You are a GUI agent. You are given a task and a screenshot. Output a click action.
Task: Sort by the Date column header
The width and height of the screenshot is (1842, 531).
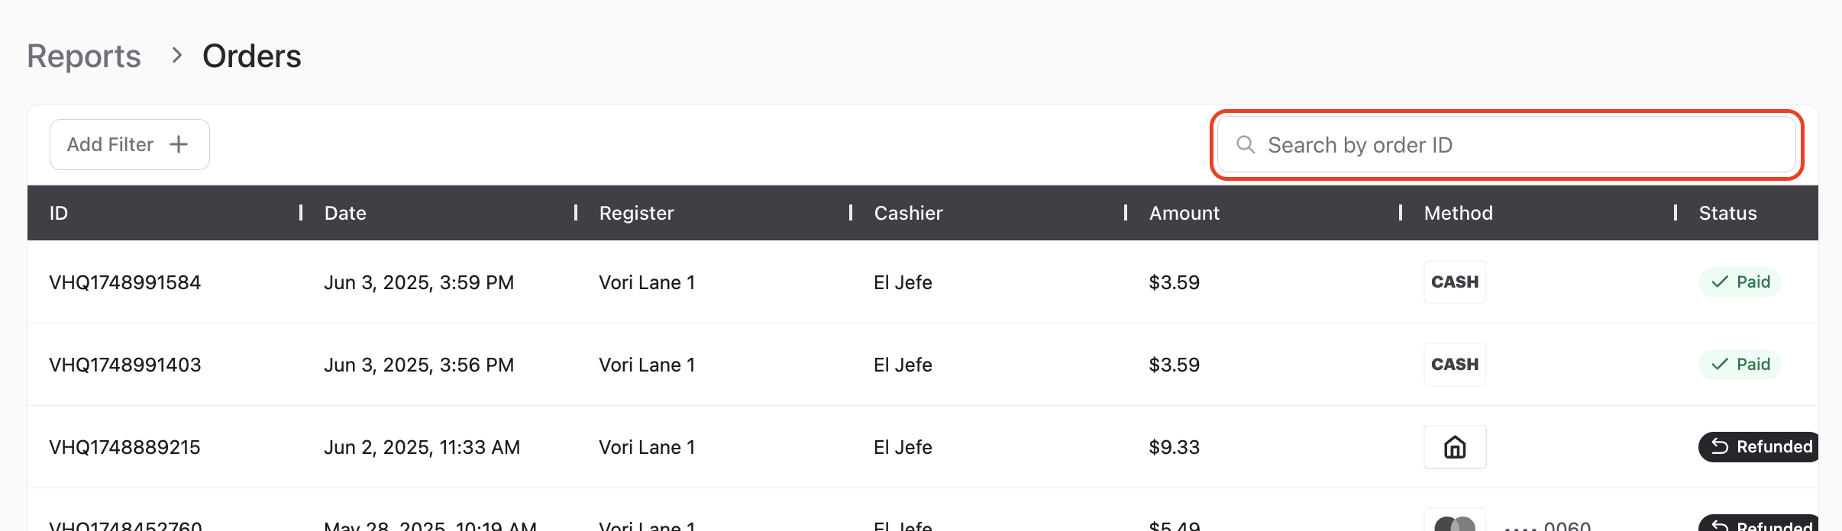point(345,213)
